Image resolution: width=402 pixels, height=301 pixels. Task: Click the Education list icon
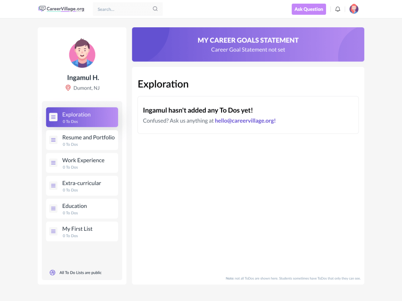(53, 209)
